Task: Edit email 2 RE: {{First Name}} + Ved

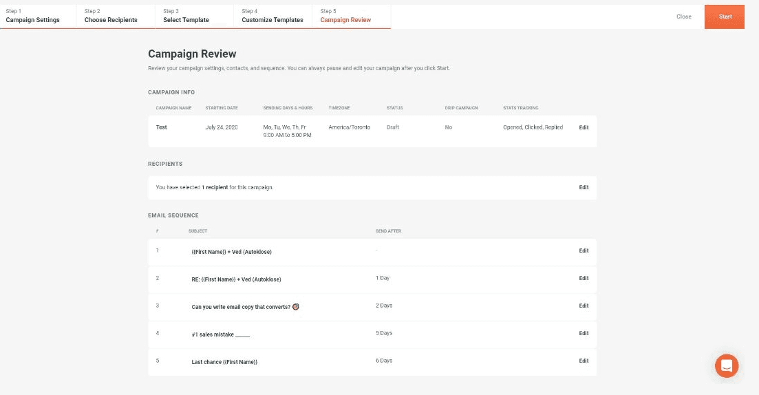Action: pos(584,278)
